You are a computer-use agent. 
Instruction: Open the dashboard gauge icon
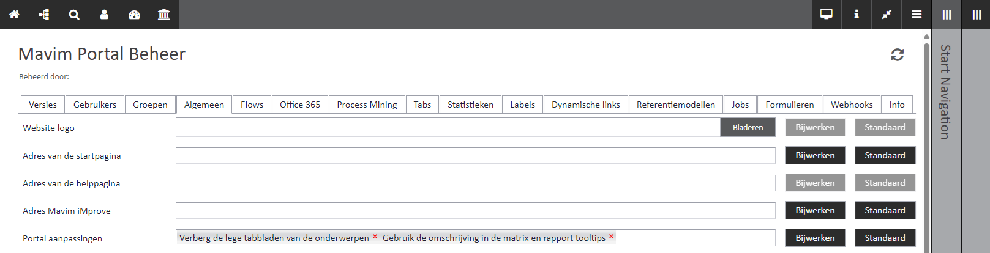[134, 15]
